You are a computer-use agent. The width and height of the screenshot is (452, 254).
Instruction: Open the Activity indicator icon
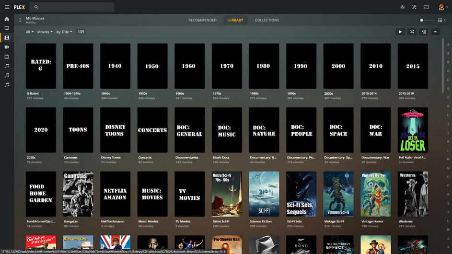[403, 7]
